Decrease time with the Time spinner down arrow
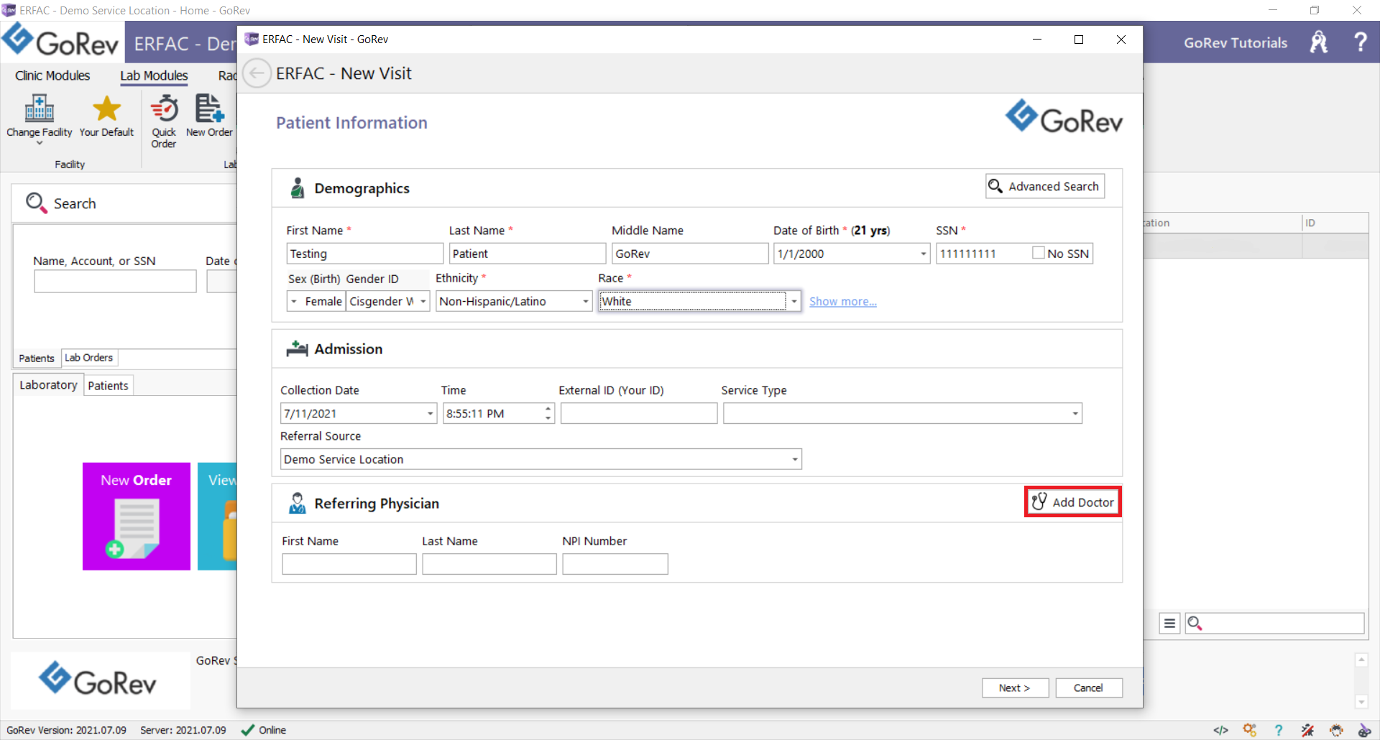Image resolution: width=1380 pixels, height=740 pixels. click(x=548, y=418)
